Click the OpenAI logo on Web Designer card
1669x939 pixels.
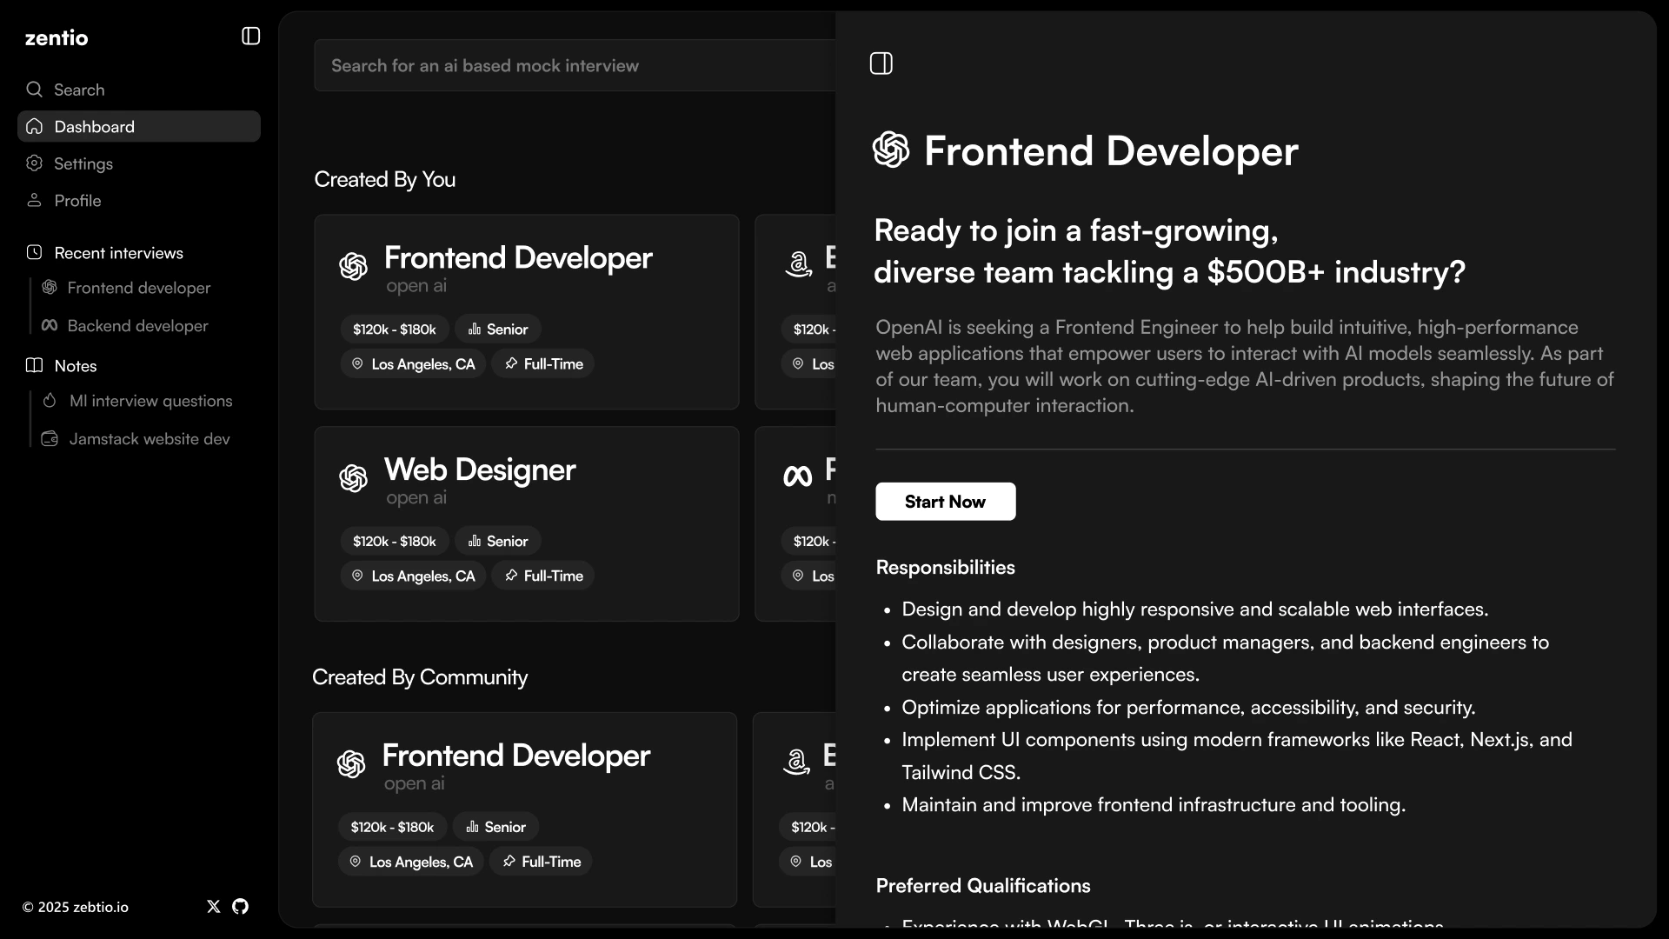[x=354, y=478]
